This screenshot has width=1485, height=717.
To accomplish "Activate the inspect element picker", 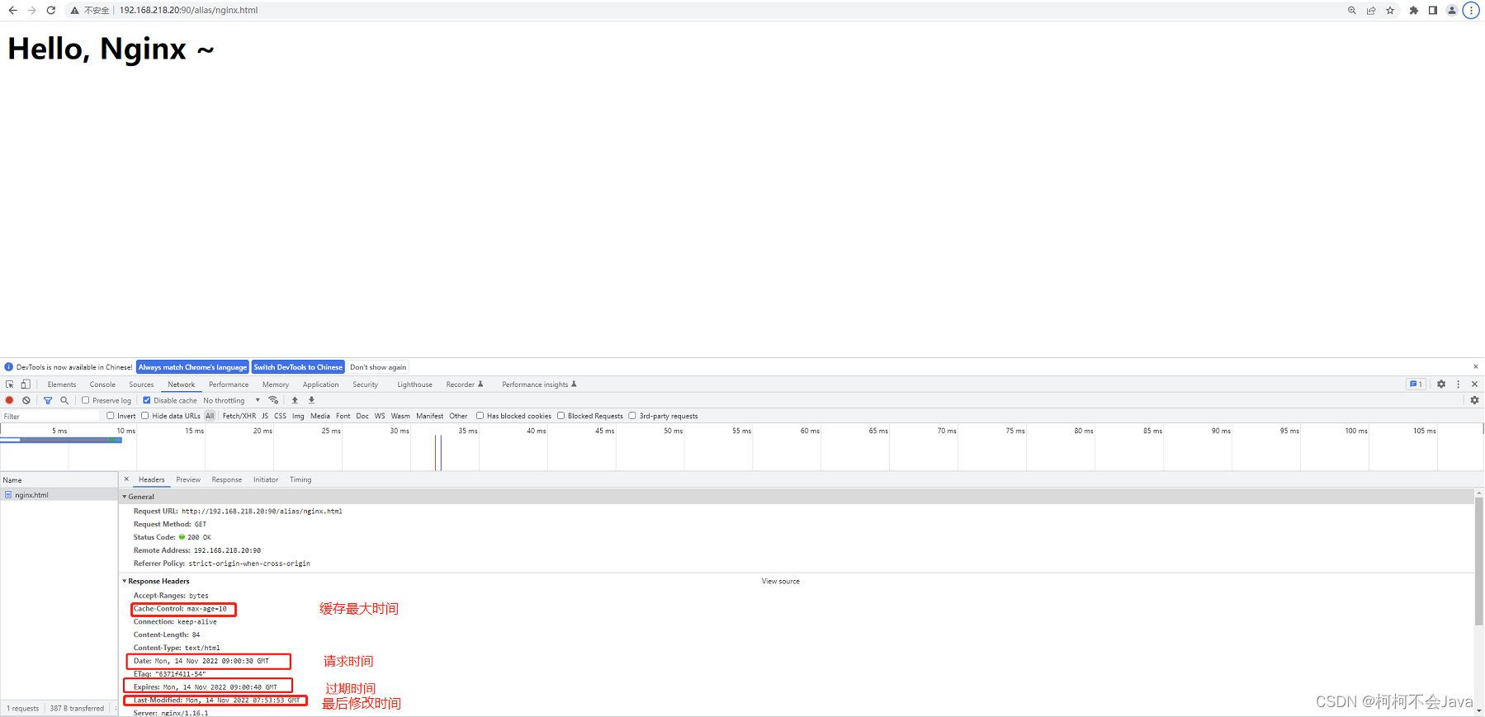I will tap(10, 384).
